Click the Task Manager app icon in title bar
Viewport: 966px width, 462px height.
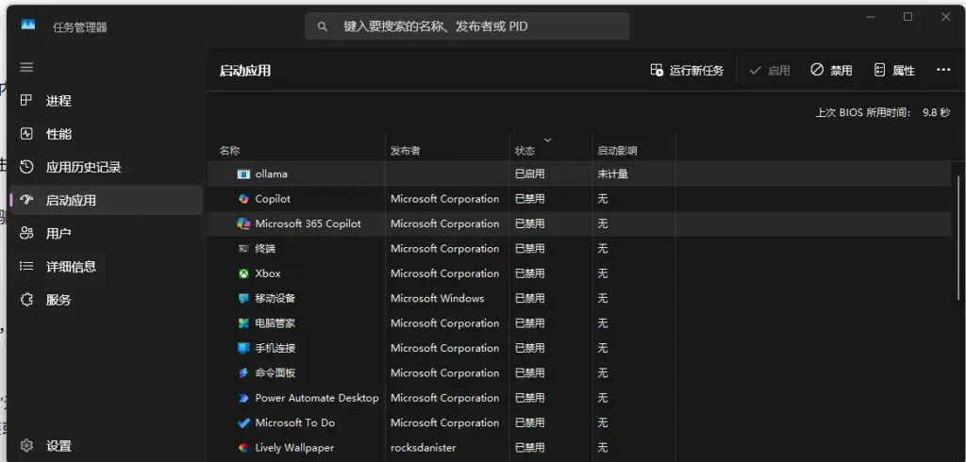(27, 25)
